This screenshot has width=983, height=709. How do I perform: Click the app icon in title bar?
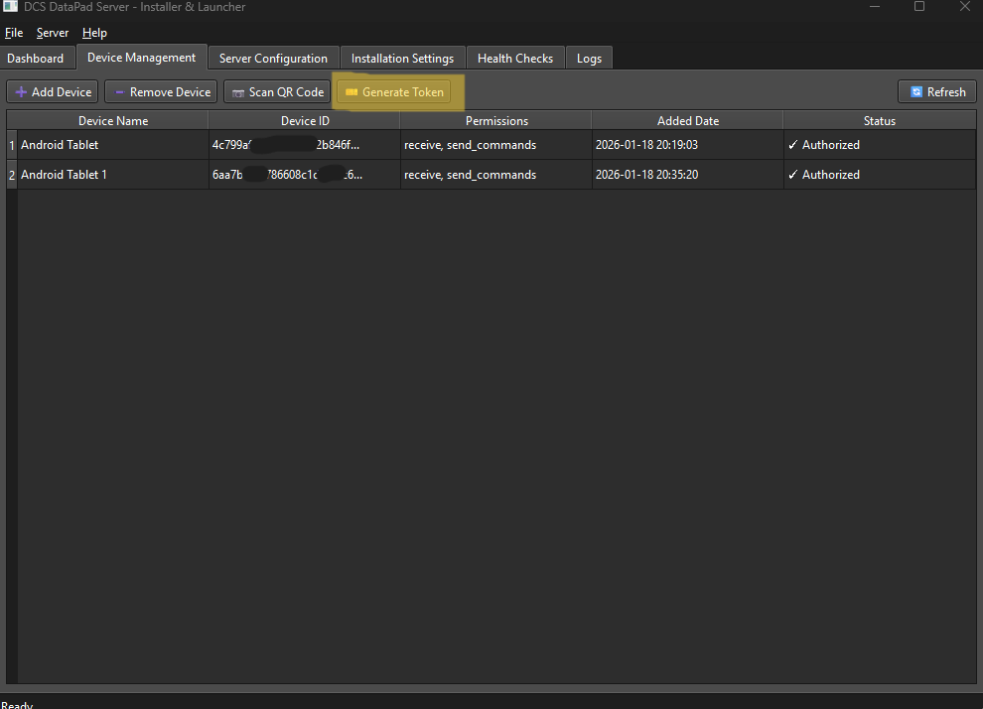tap(9, 6)
